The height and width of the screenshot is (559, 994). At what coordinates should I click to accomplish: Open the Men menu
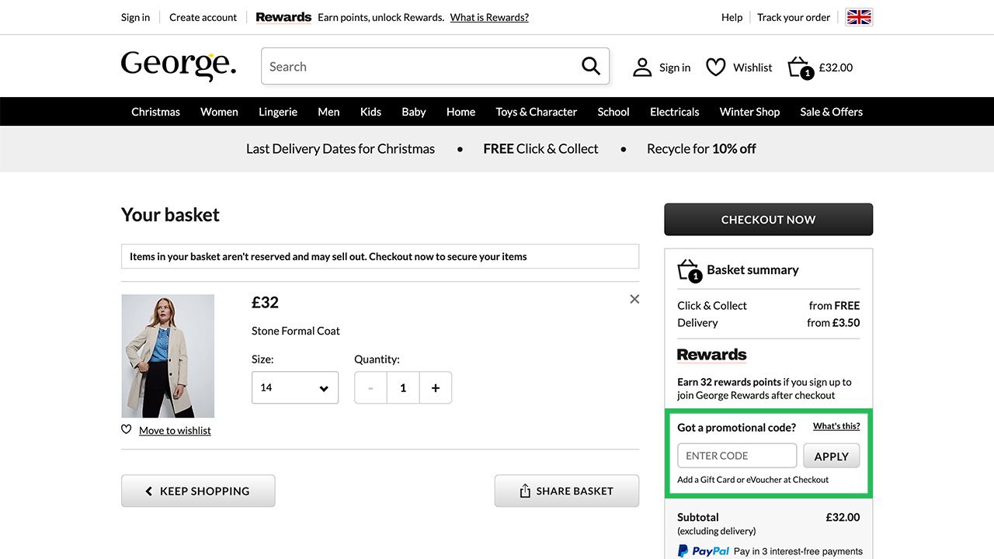click(x=328, y=112)
